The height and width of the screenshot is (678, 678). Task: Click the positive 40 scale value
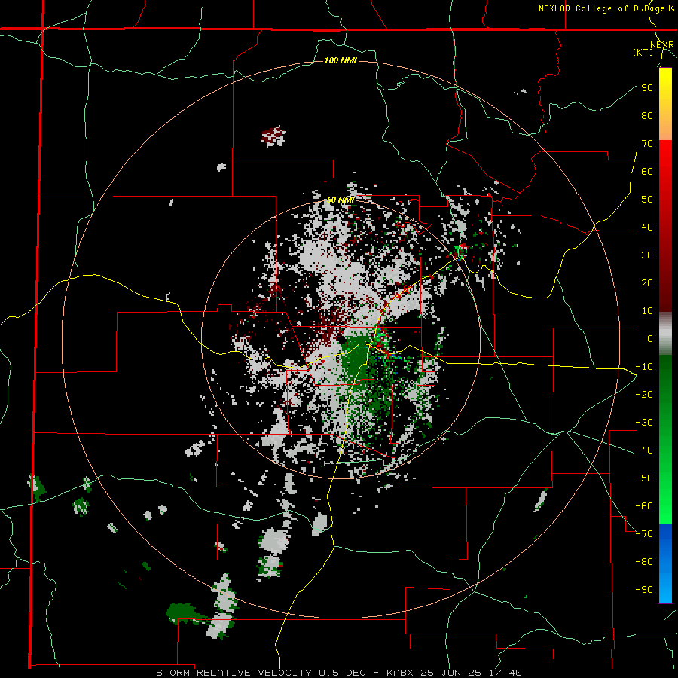pos(647,227)
